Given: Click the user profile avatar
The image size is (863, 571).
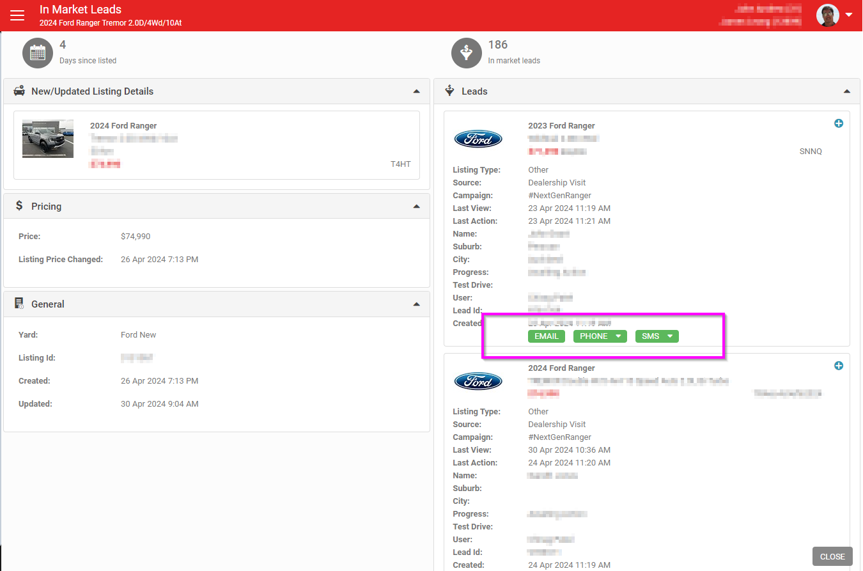Looking at the screenshot, I should point(828,15).
